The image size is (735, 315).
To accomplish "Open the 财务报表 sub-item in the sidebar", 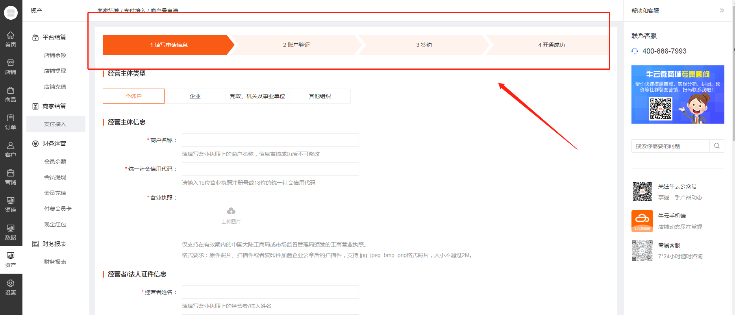I will pos(55,262).
